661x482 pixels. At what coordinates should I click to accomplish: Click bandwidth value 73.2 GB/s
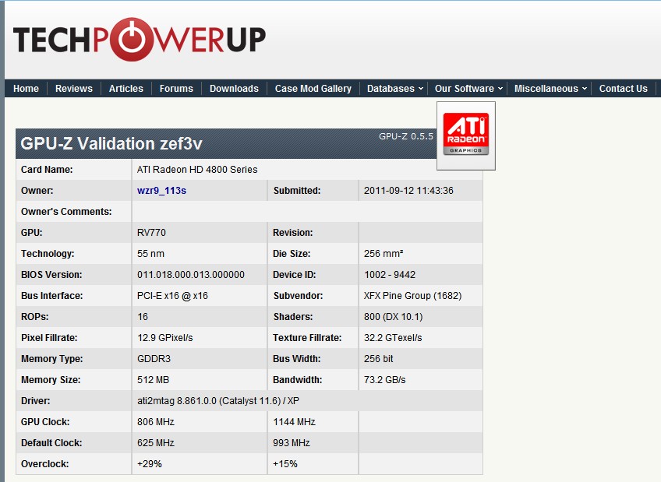[x=384, y=380]
